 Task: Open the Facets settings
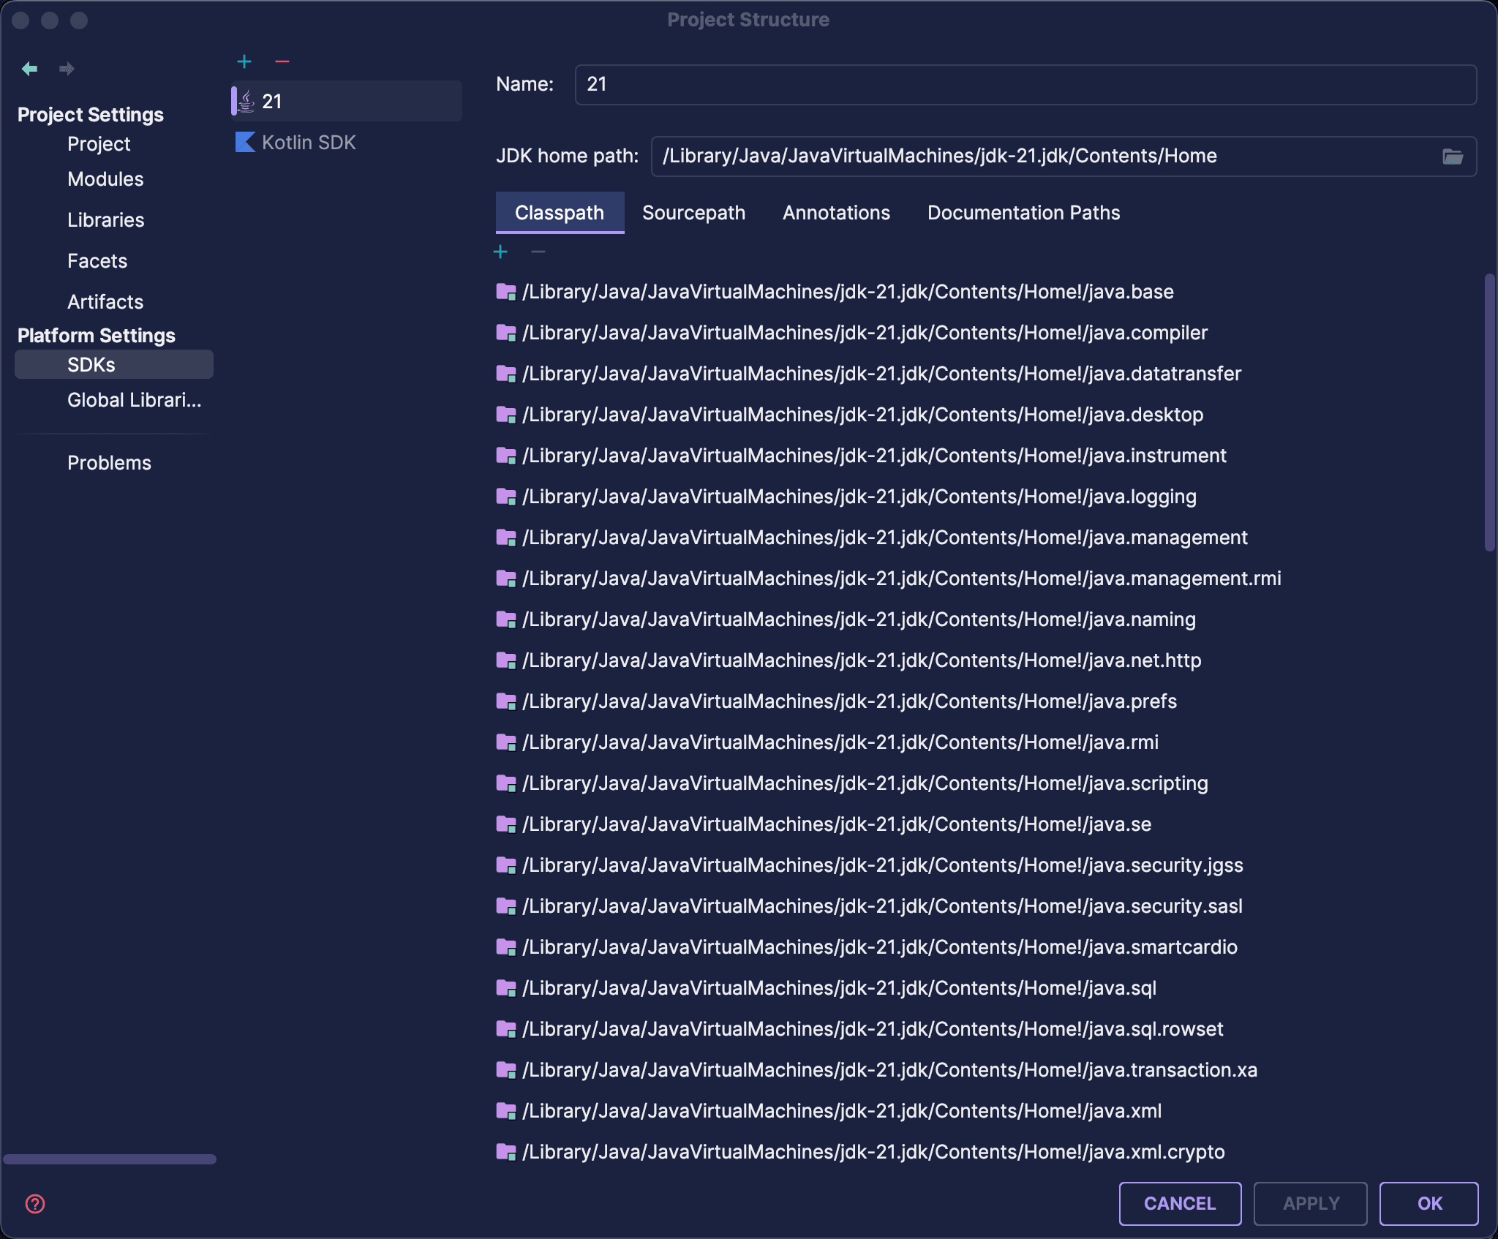pos(97,261)
